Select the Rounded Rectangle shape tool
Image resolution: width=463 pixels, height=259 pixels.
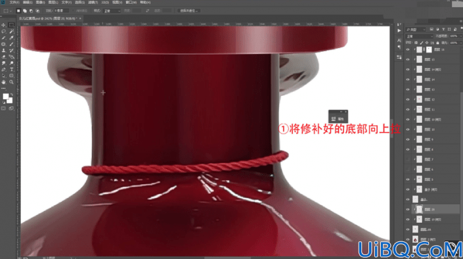coord(11,76)
